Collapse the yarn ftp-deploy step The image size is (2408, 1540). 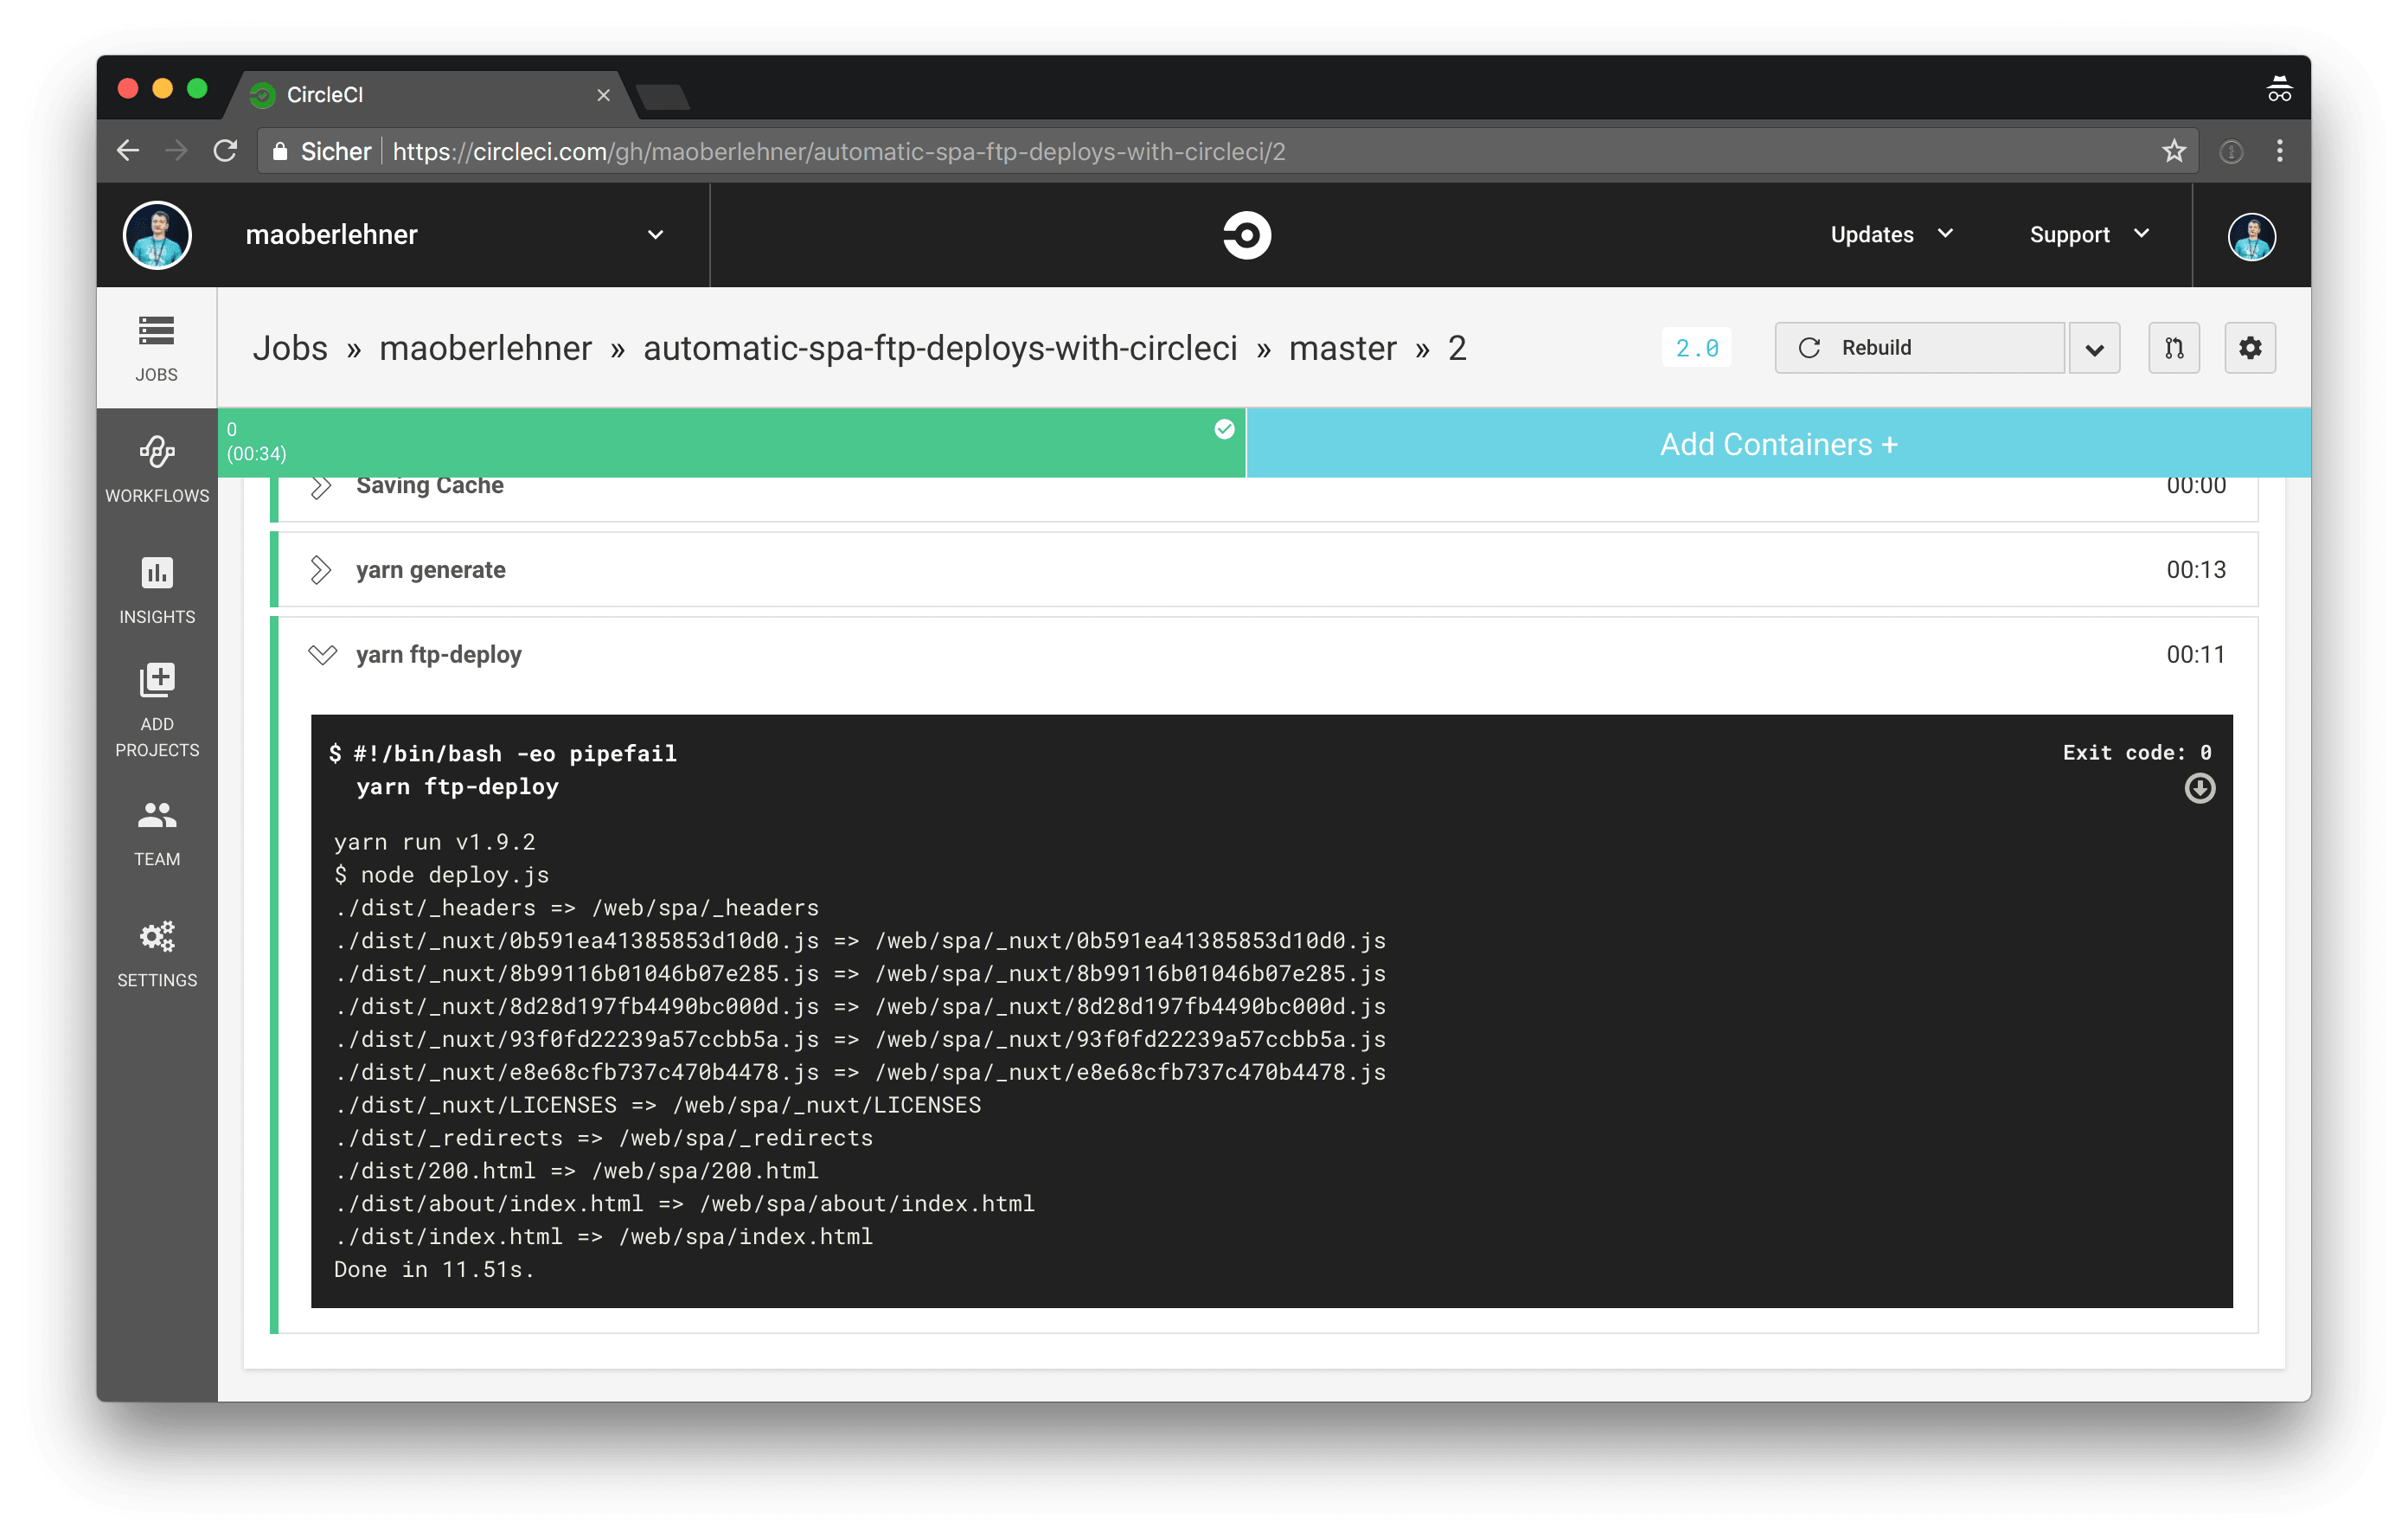(x=322, y=655)
